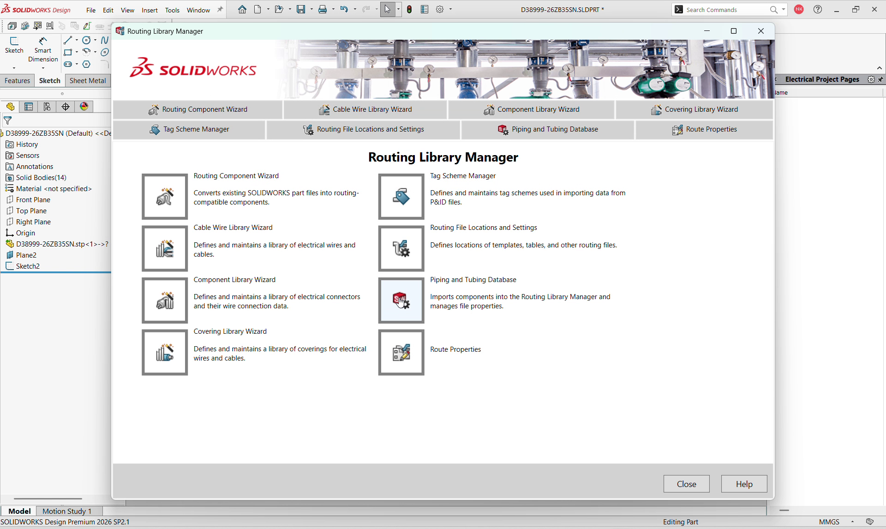This screenshot has width=886, height=529.
Task: Launch the Cable Wire Library Wizard icon
Action: pyautogui.click(x=165, y=248)
